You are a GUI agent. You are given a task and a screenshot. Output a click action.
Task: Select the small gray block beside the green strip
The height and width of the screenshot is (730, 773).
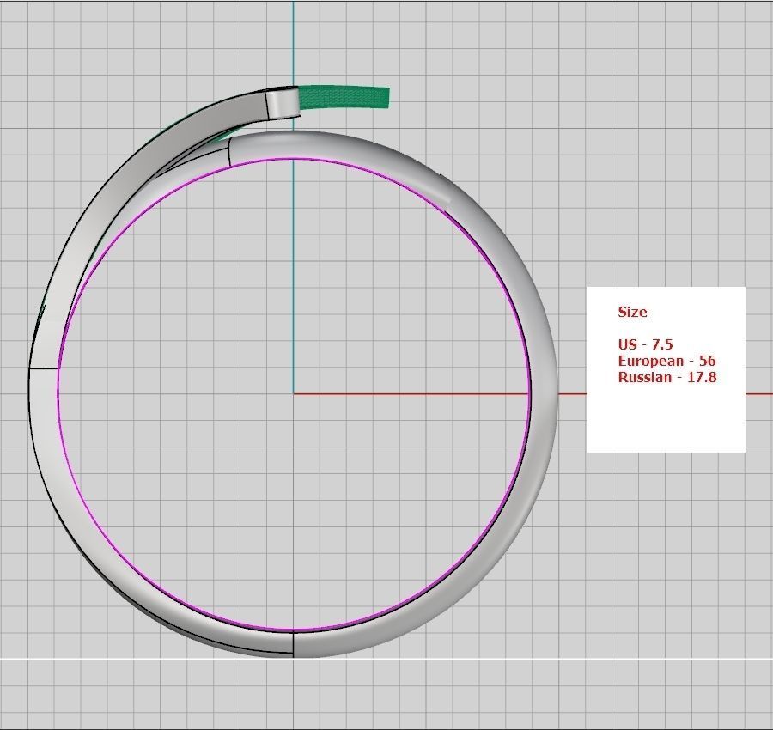(283, 102)
